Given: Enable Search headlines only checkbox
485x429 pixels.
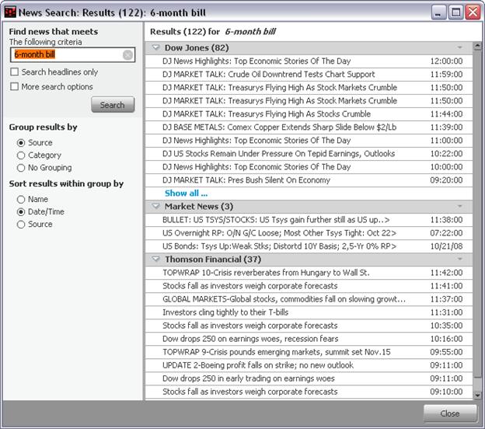Looking at the screenshot, I should click(15, 72).
